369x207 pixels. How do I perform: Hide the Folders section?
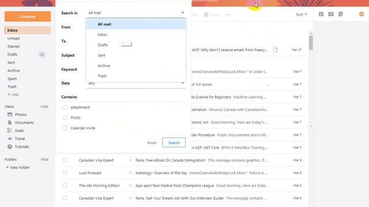44,159
